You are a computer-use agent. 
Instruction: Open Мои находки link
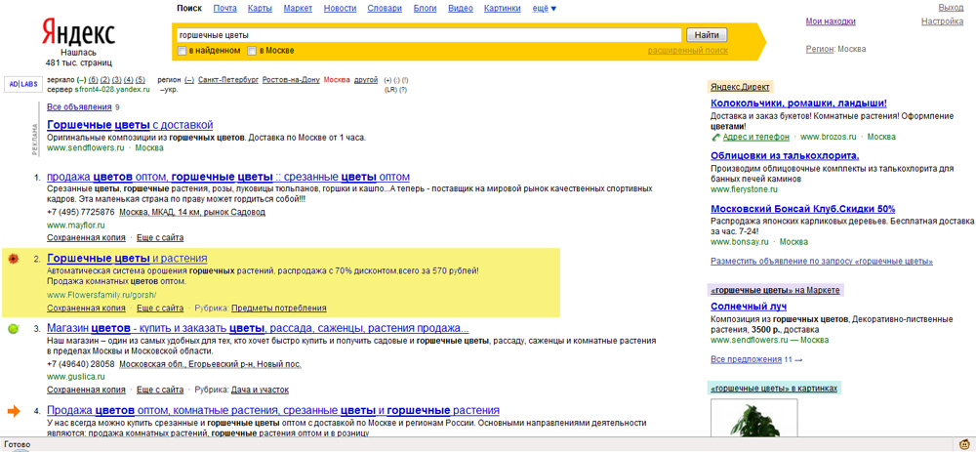831,21
